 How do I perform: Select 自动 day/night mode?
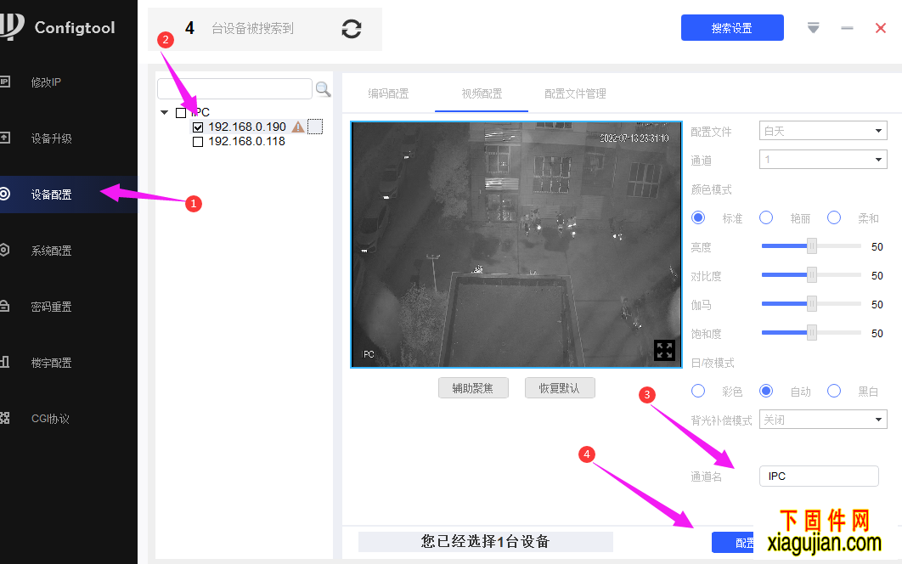coord(766,391)
